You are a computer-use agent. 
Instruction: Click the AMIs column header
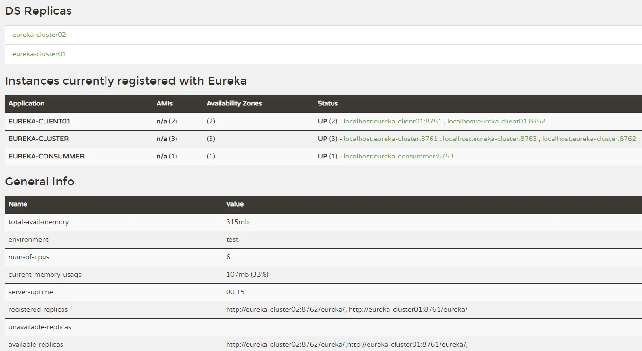(x=165, y=103)
